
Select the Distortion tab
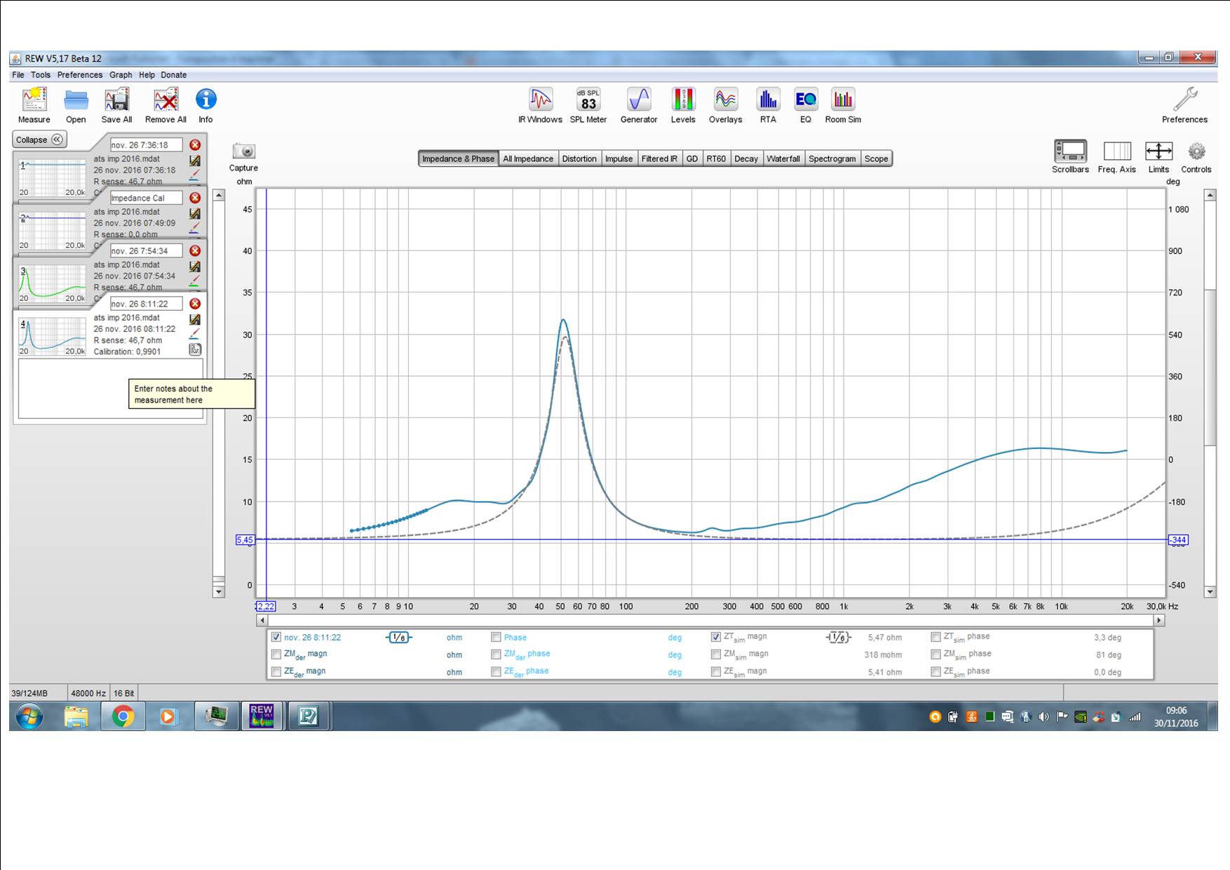(579, 159)
